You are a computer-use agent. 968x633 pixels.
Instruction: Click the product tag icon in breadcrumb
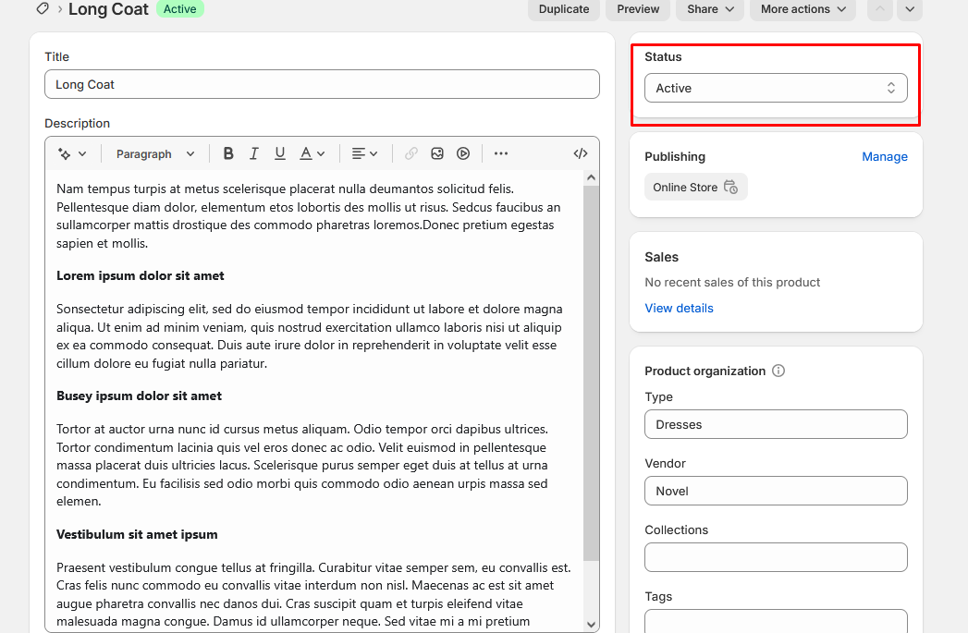(x=42, y=8)
